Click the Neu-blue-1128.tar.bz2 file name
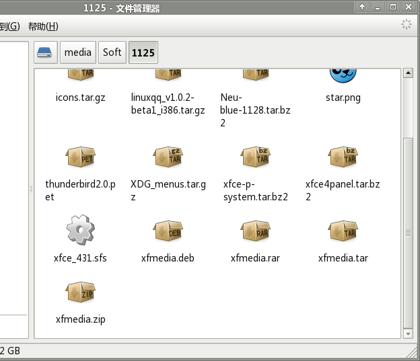This screenshot has height=361, width=420. pos(255,110)
